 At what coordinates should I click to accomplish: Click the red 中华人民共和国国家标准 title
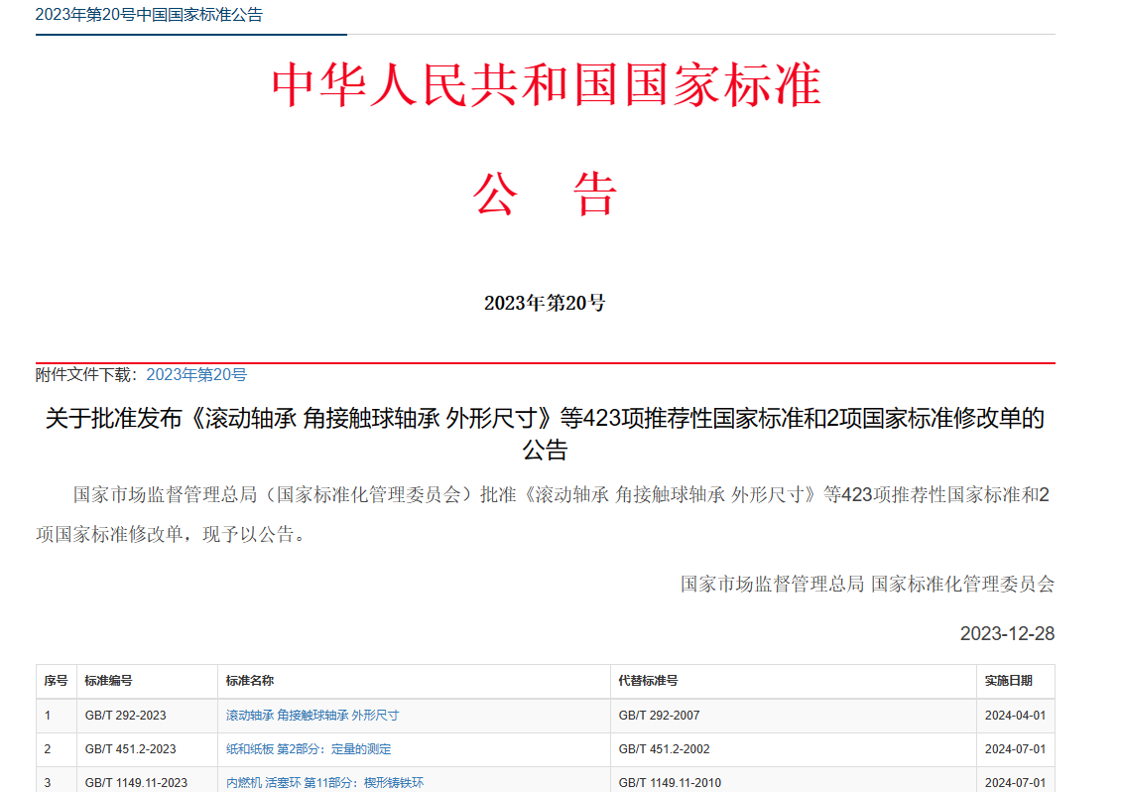coord(546,85)
